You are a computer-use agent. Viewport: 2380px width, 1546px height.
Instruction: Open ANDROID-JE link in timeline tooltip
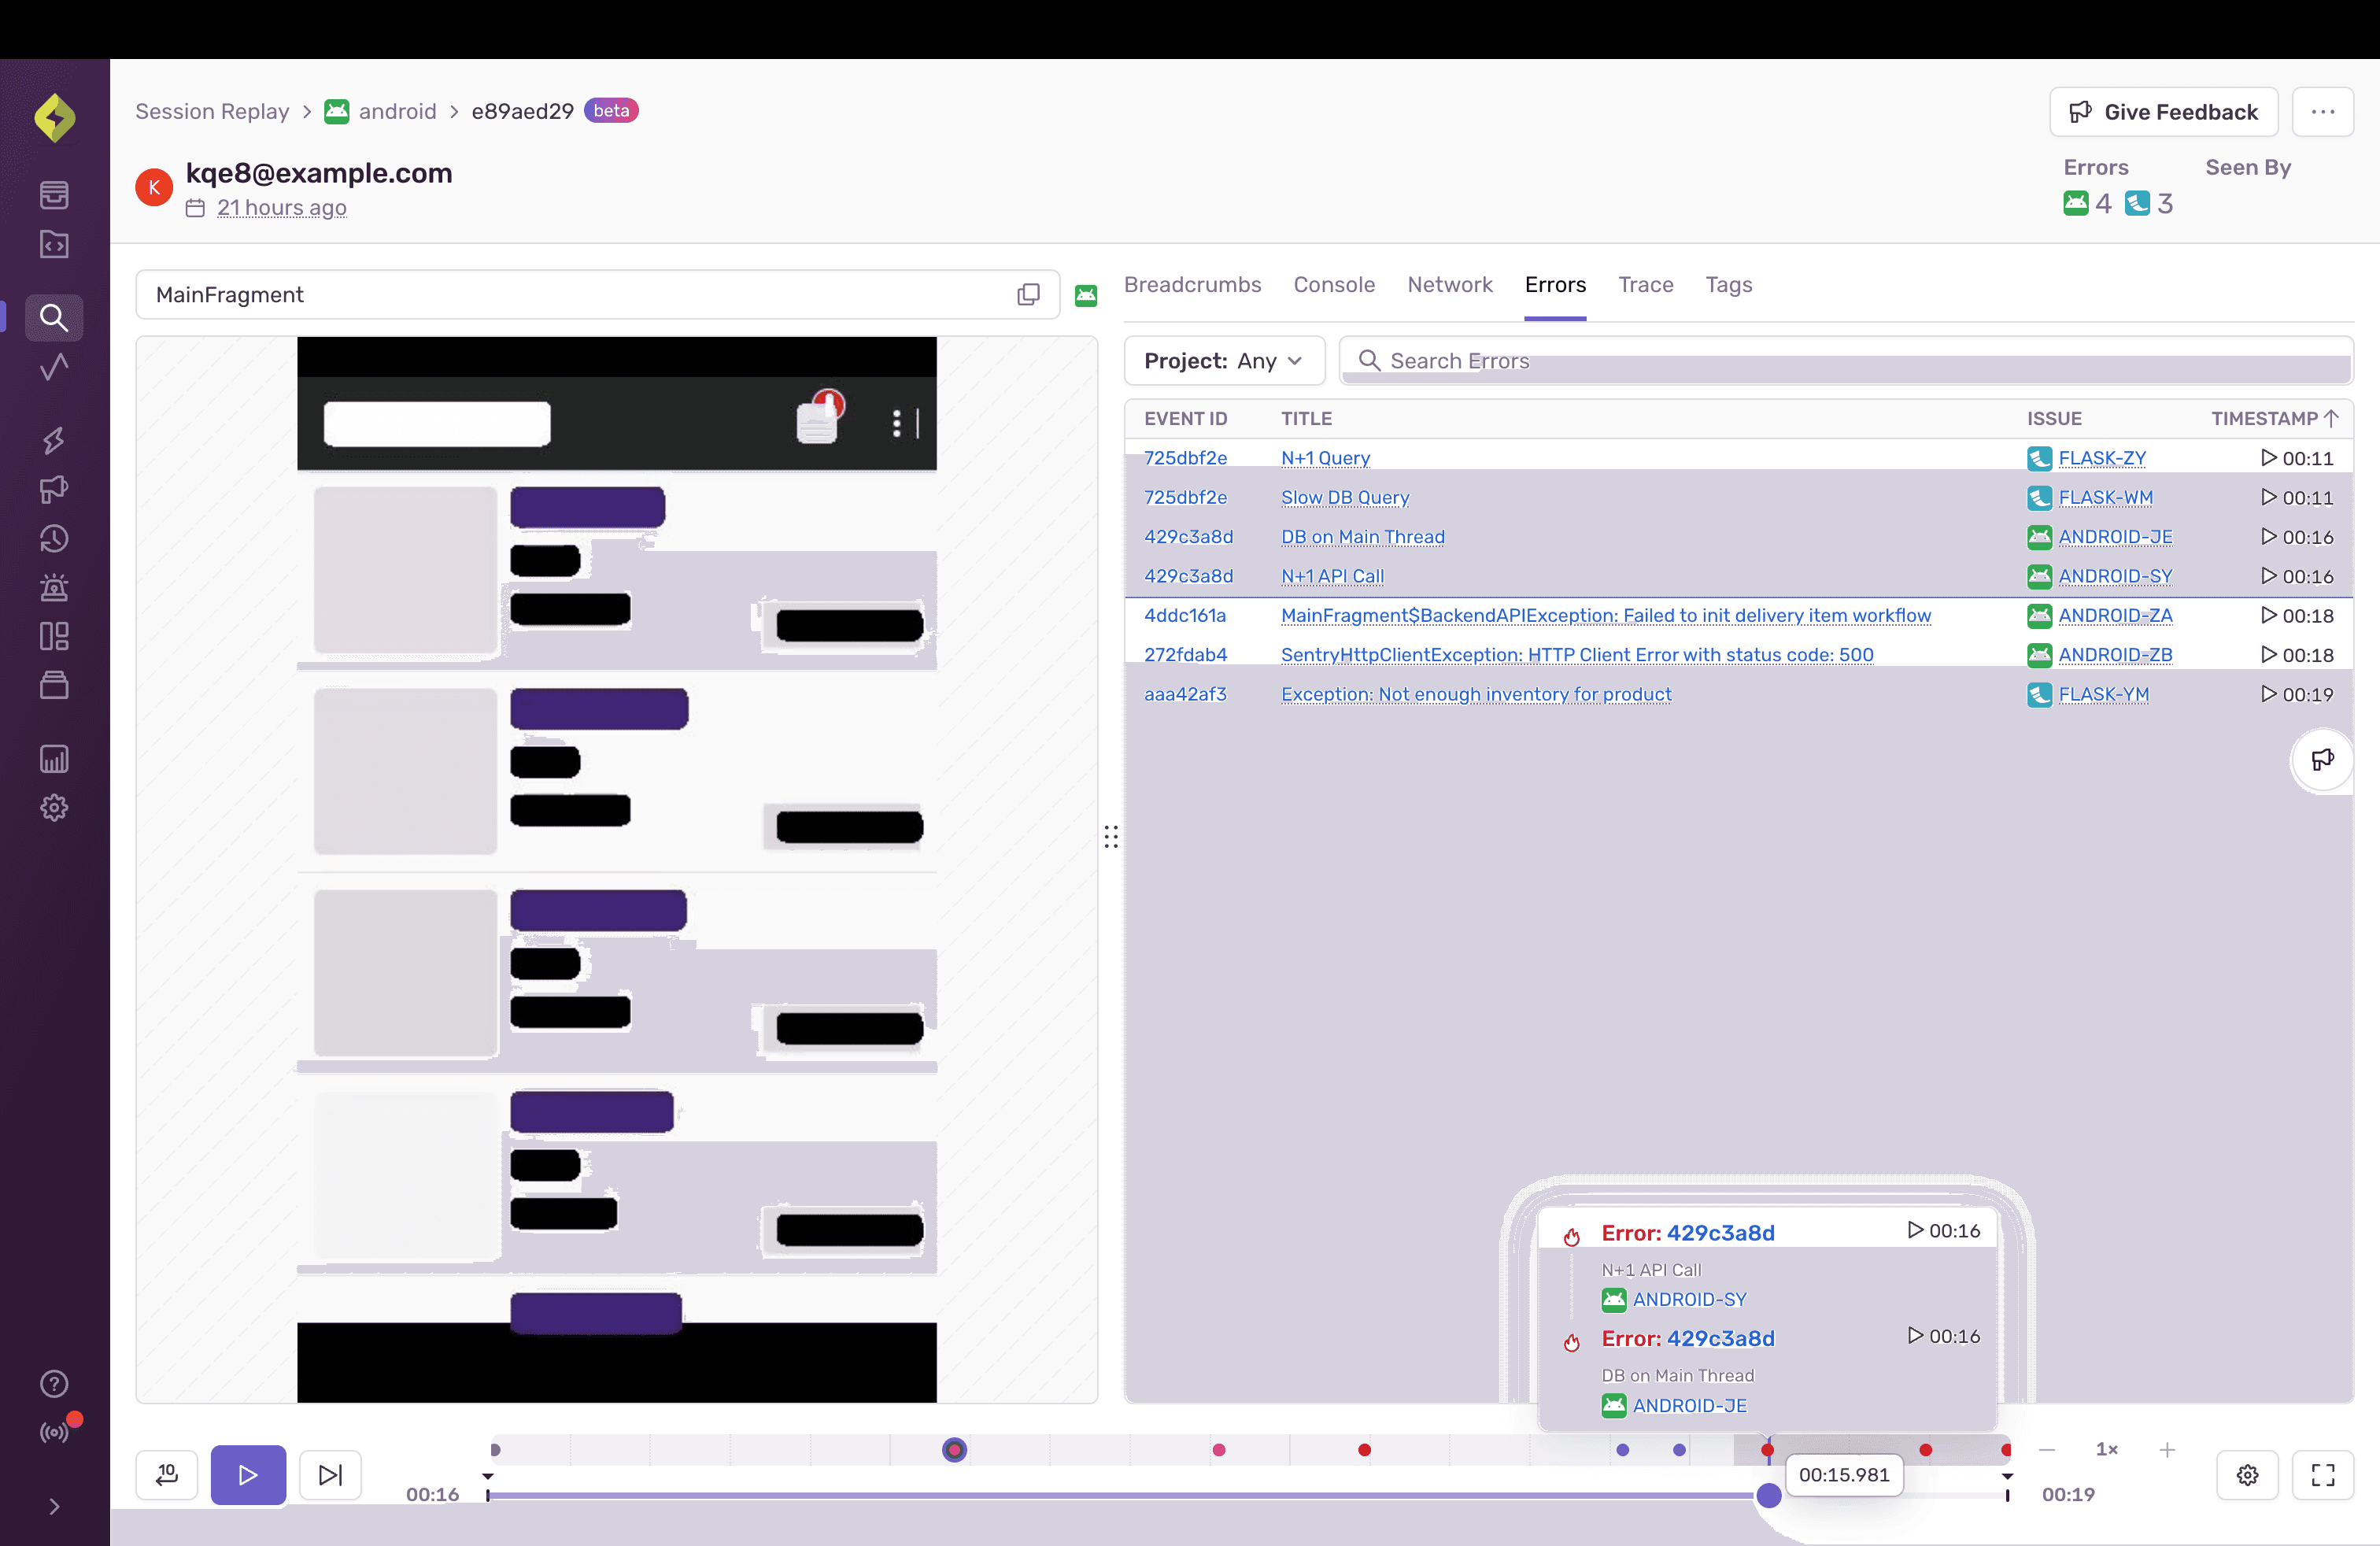point(1689,1405)
